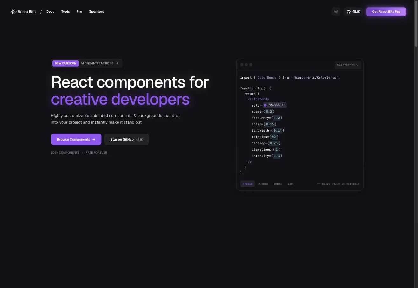Select the Aurora preset tab
The image size is (418, 288).
pos(263,184)
